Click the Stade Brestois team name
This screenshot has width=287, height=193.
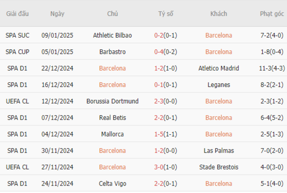219,167
